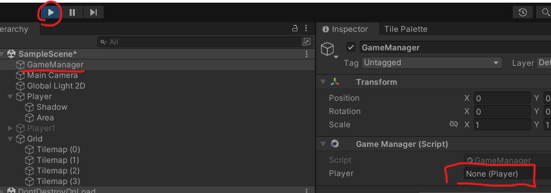The height and width of the screenshot is (193, 551).
Task: Open the Tag dropdown showing Untagged
Action: click(x=431, y=63)
